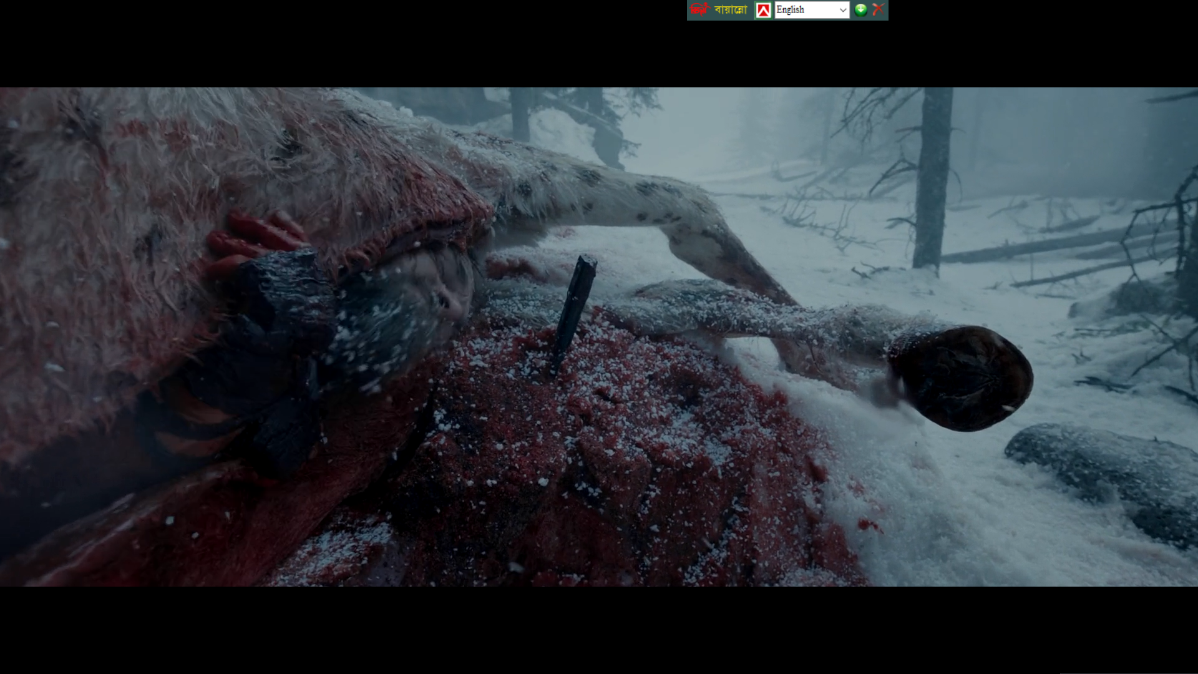
Task: Click the green down-arrow minimize button
Action: click(860, 9)
